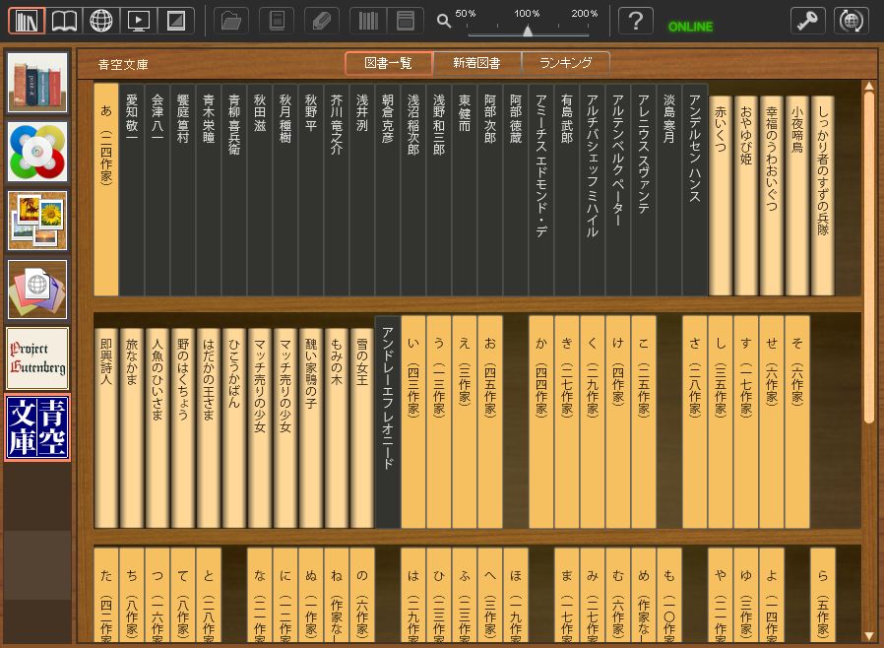Open the Project Gutenberg library in the sidebar
This screenshot has width=884, height=648.
[37, 358]
